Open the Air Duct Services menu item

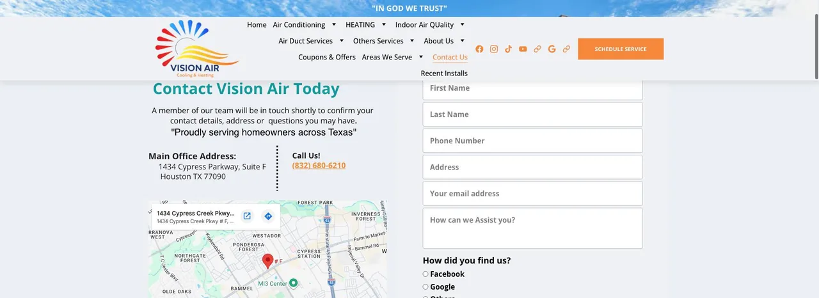point(306,41)
